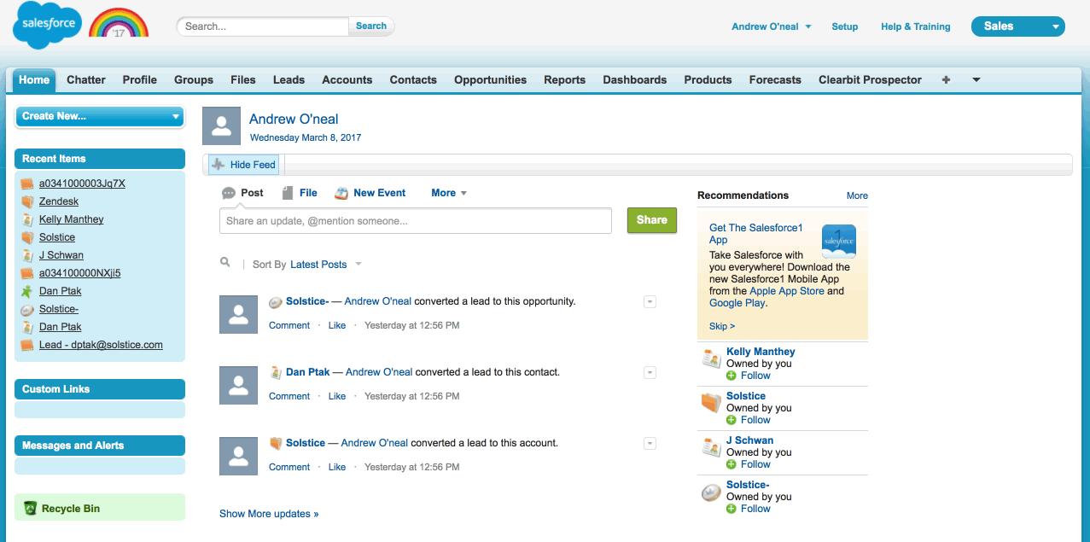Follow Kelly Manthey with the green plus
Screen dimensions: 1090x542
click(x=732, y=376)
